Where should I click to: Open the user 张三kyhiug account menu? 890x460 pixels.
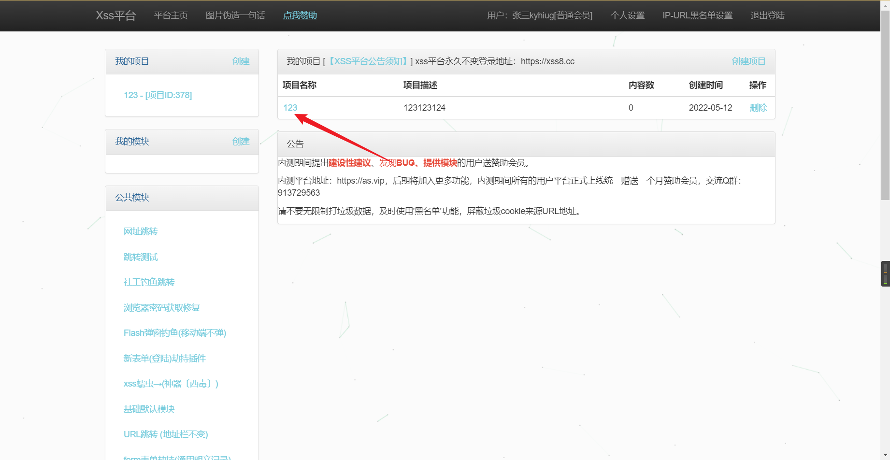540,15
